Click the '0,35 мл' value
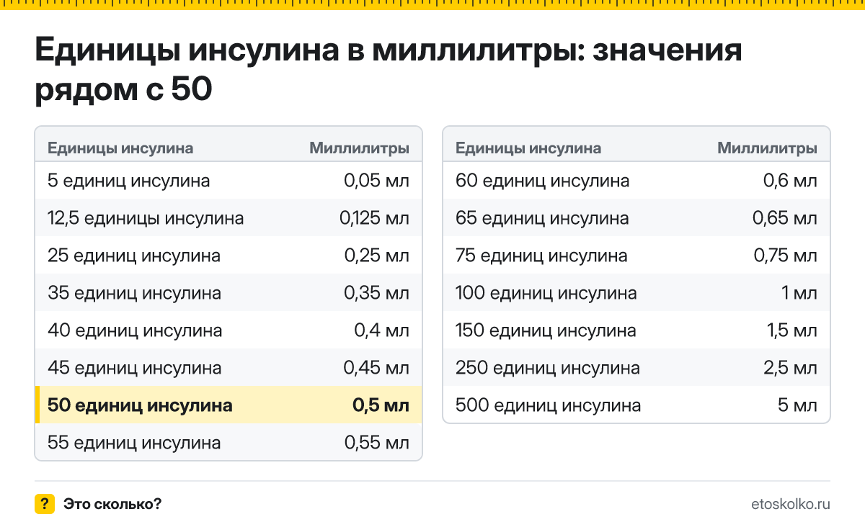 [377, 293]
